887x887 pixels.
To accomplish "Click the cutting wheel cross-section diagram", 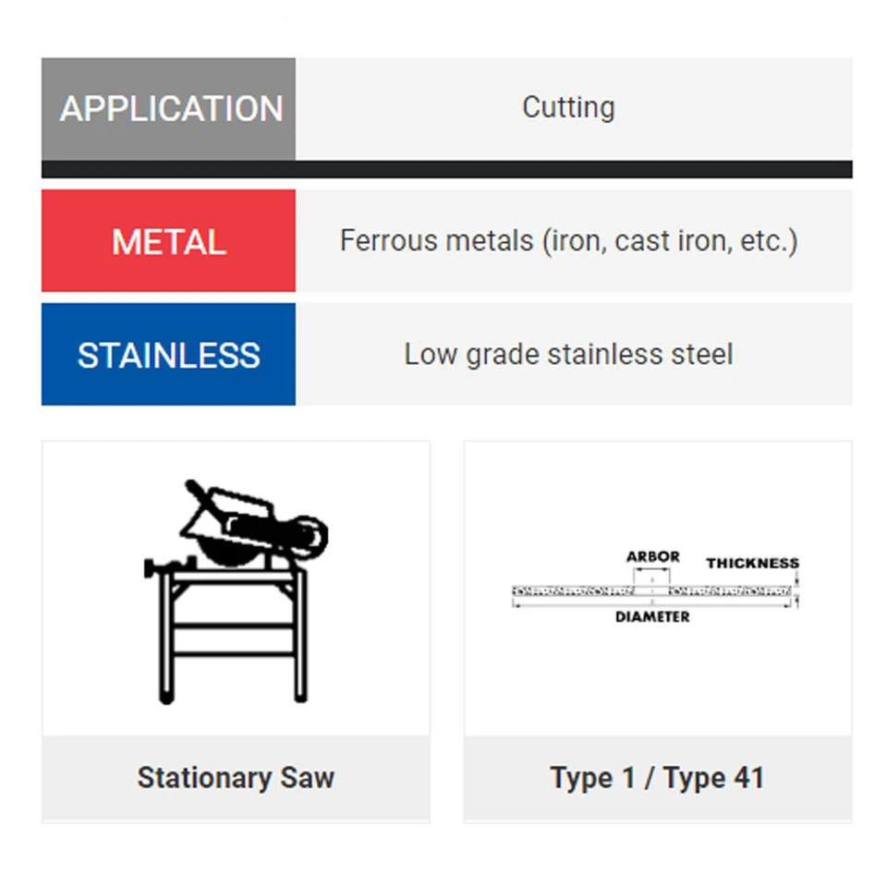I will coord(651,589).
